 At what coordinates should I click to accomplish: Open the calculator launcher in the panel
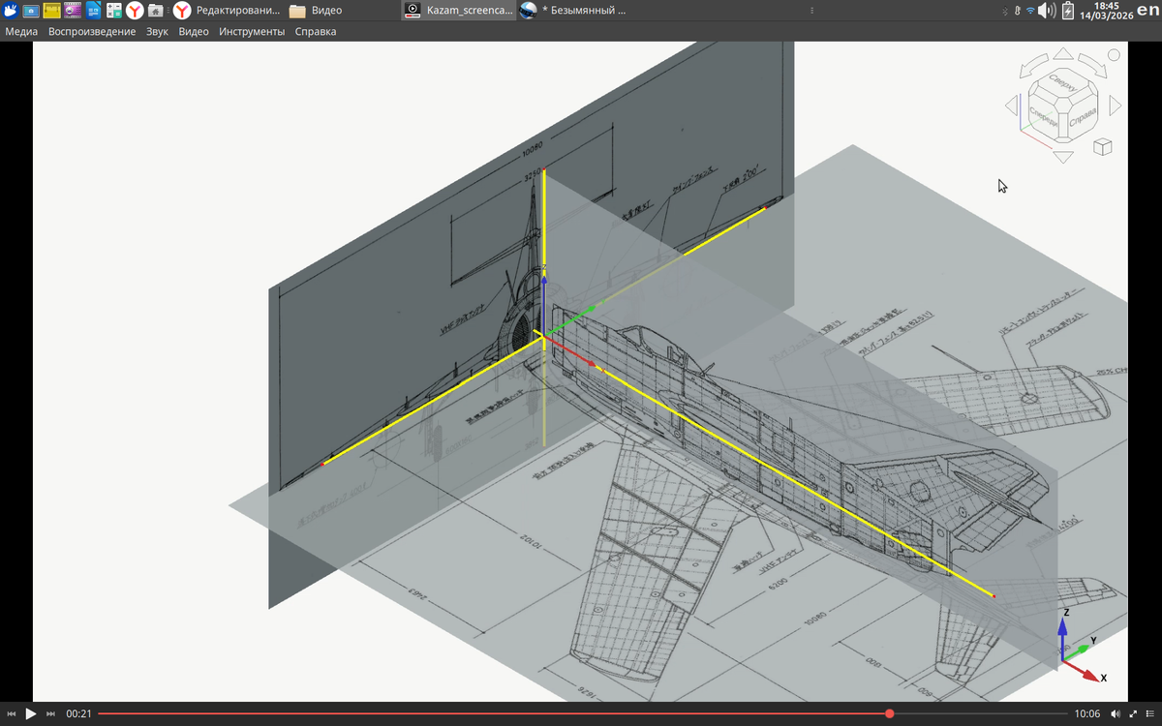coord(113,11)
